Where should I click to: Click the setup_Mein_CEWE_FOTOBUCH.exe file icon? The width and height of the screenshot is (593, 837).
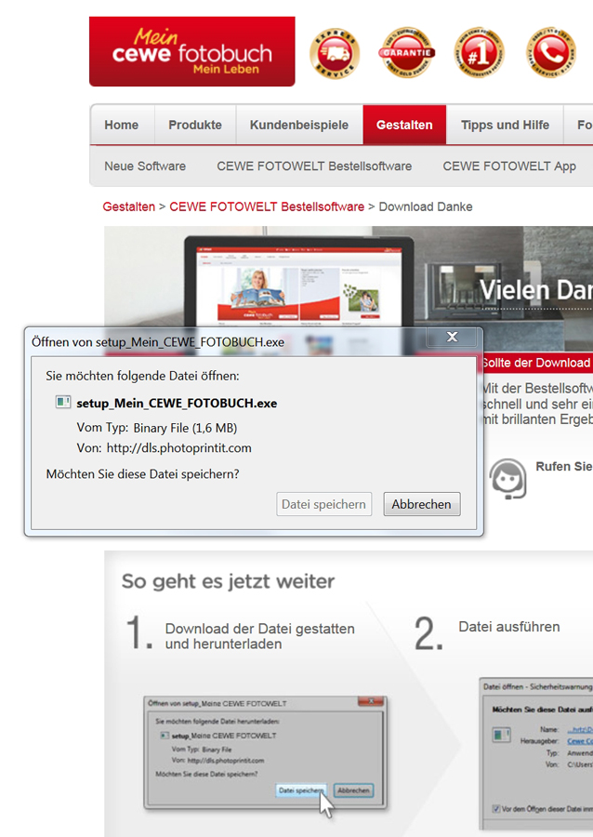(63, 402)
